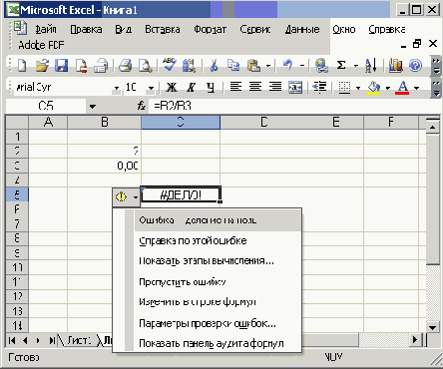Image resolution: width=443 pixels, height=369 pixels.
Task: Open the Формат menu
Action: point(210,30)
